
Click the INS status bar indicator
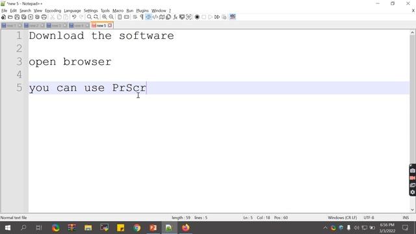(x=406, y=218)
